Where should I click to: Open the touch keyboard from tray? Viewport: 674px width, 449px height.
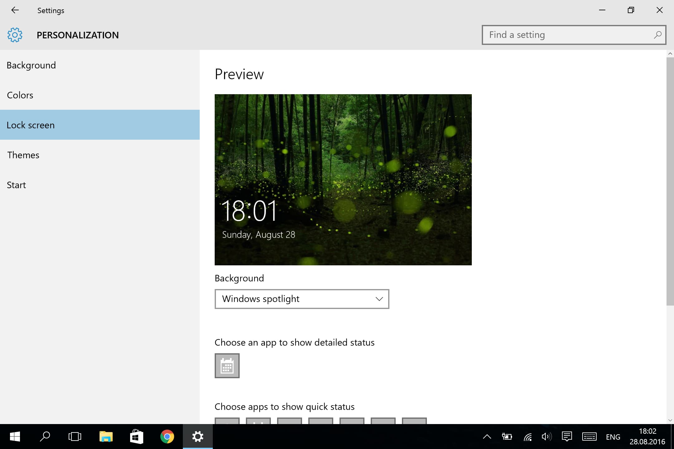tap(589, 437)
